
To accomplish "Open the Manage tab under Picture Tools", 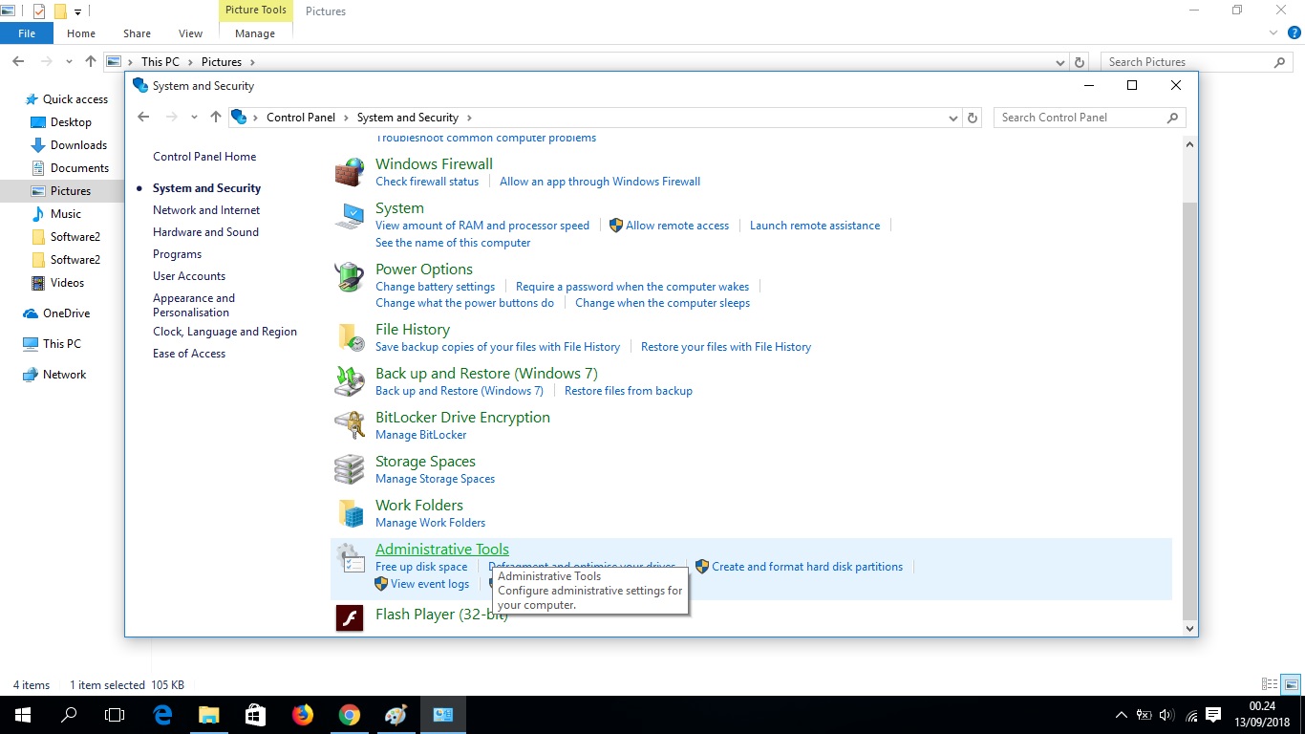I will (255, 33).
